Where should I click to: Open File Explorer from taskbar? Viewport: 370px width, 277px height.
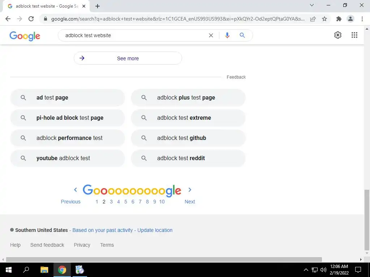[44, 270]
